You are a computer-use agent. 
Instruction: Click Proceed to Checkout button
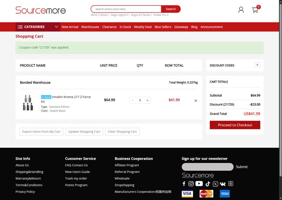[235, 125]
